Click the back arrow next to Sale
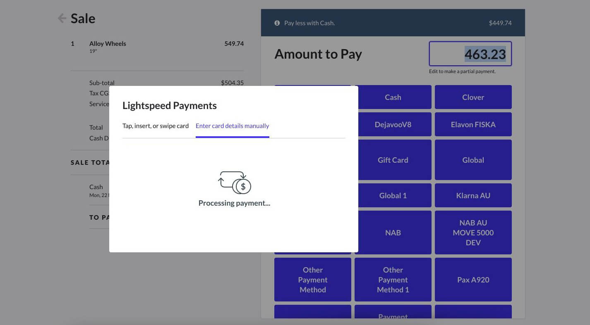This screenshot has height=325, width=590. (61, 18)
